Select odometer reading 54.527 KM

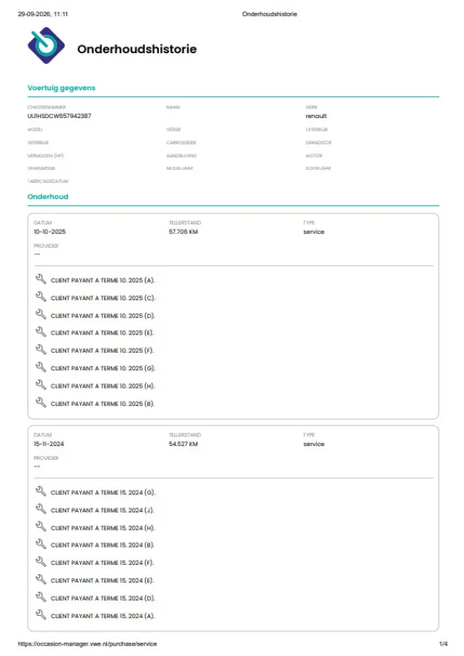[x=183, y=444]
